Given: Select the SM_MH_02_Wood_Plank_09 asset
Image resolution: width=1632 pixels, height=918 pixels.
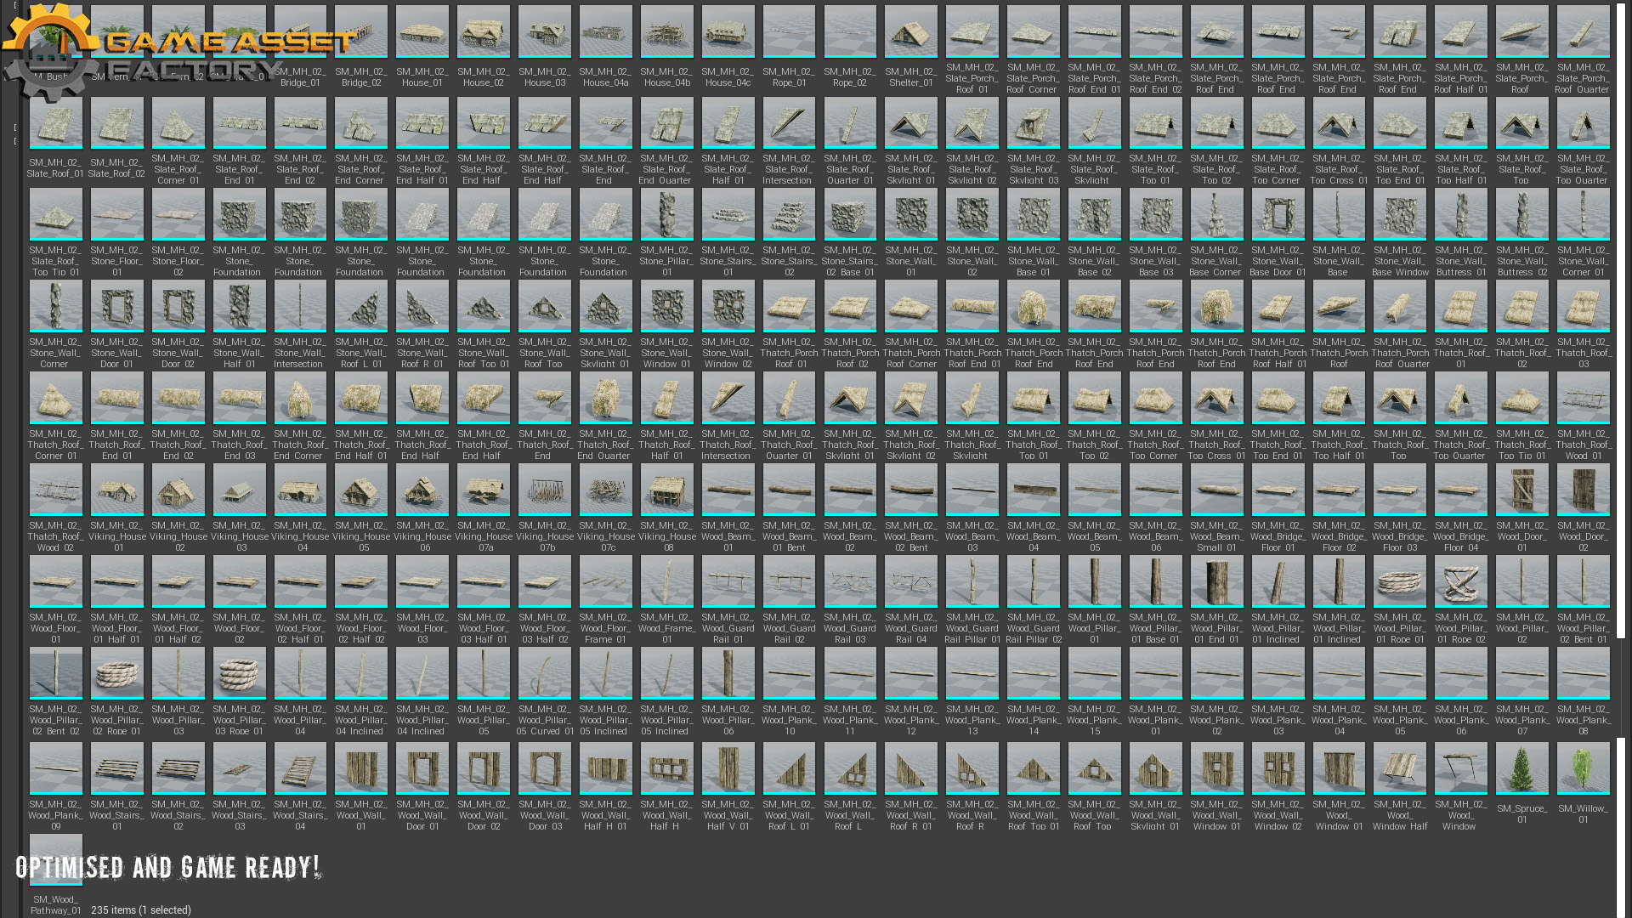Looking at the screenshot, I should pyautogui.click(x=55, y=768).
